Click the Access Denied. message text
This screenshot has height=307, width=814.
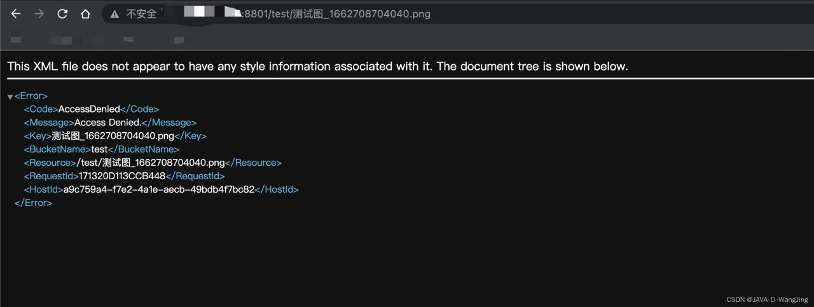(x=107, y=123)
